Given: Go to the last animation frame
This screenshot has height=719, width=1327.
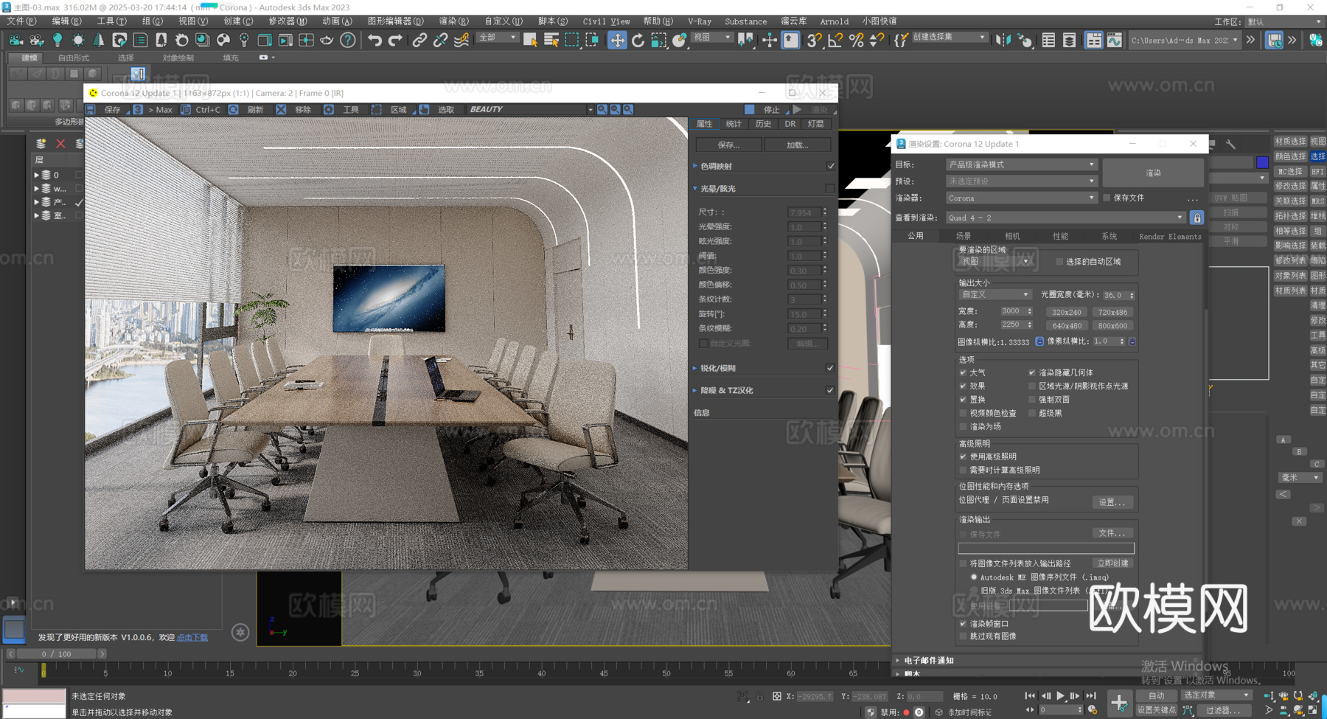Looking at the screenshot, I should point(1091,695).
